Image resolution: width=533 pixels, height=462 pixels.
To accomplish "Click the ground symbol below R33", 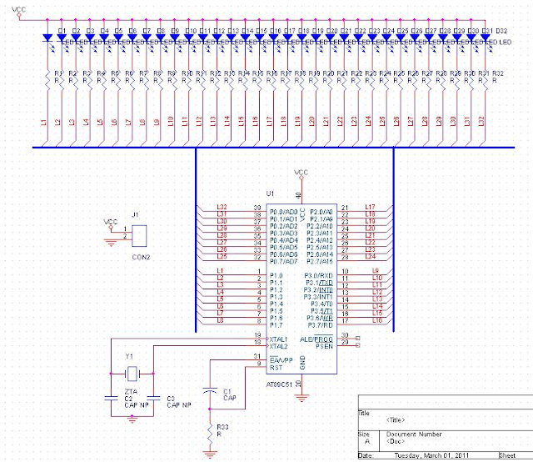I will pyautogui.click(x=210, y=454).
